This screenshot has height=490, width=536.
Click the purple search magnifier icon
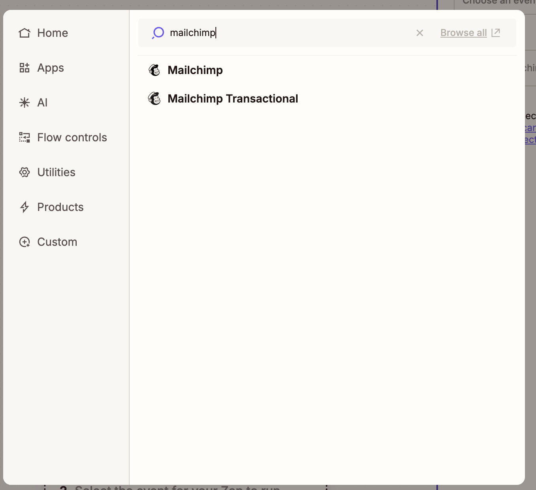(x=158, y=33)
